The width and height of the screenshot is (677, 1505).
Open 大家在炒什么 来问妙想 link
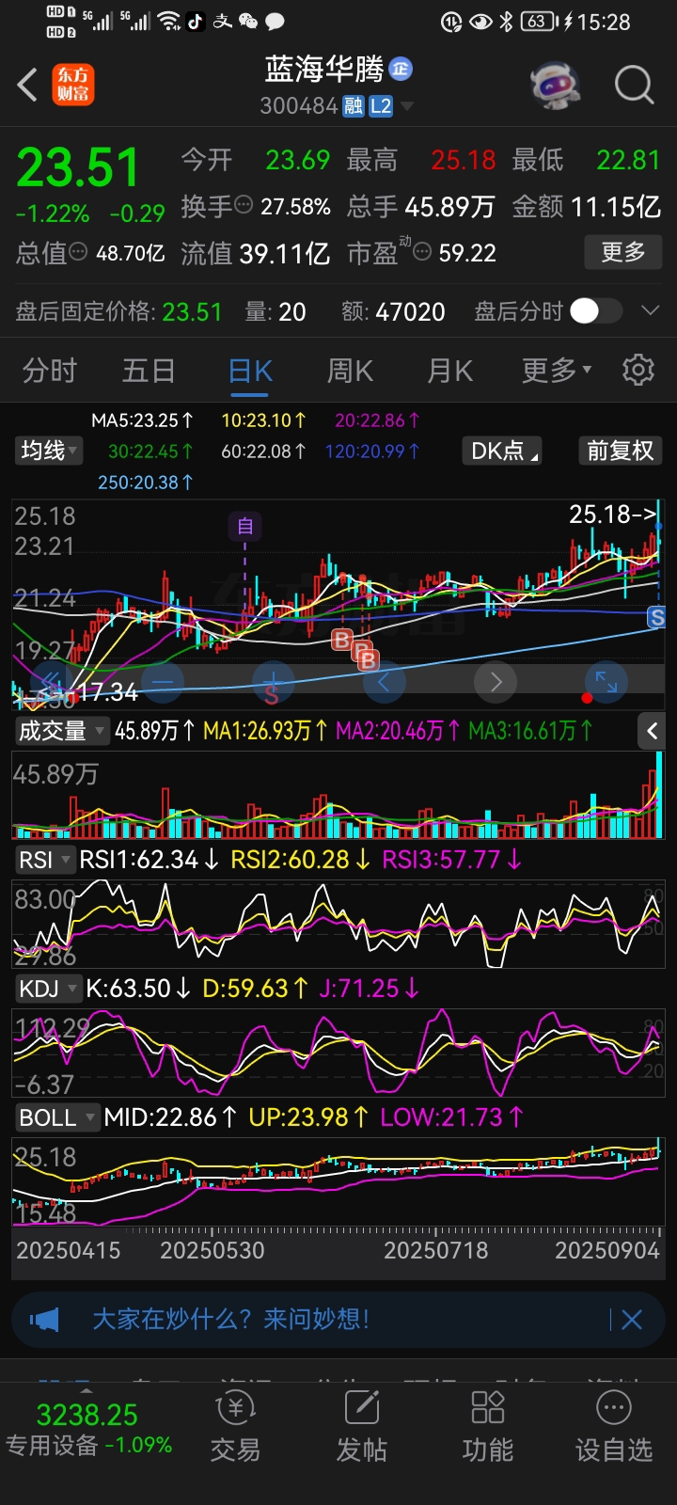230,1320
